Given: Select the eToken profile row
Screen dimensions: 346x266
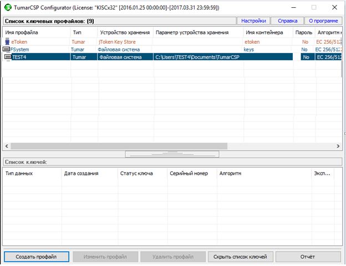Looking at the screenshot, I should [111, 41].
